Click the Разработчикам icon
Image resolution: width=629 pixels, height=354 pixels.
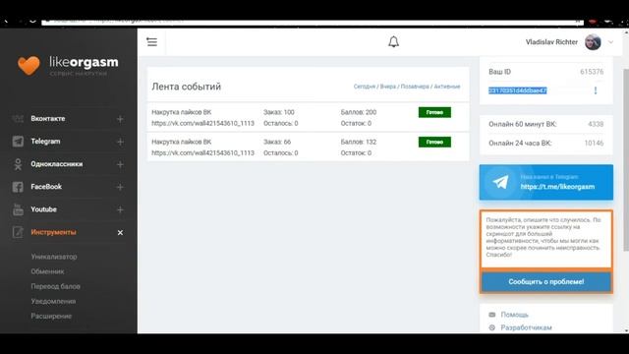click(492, 327)
